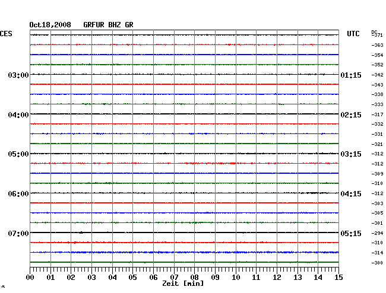Select the 04:15 UTC time label

point(351,194)
